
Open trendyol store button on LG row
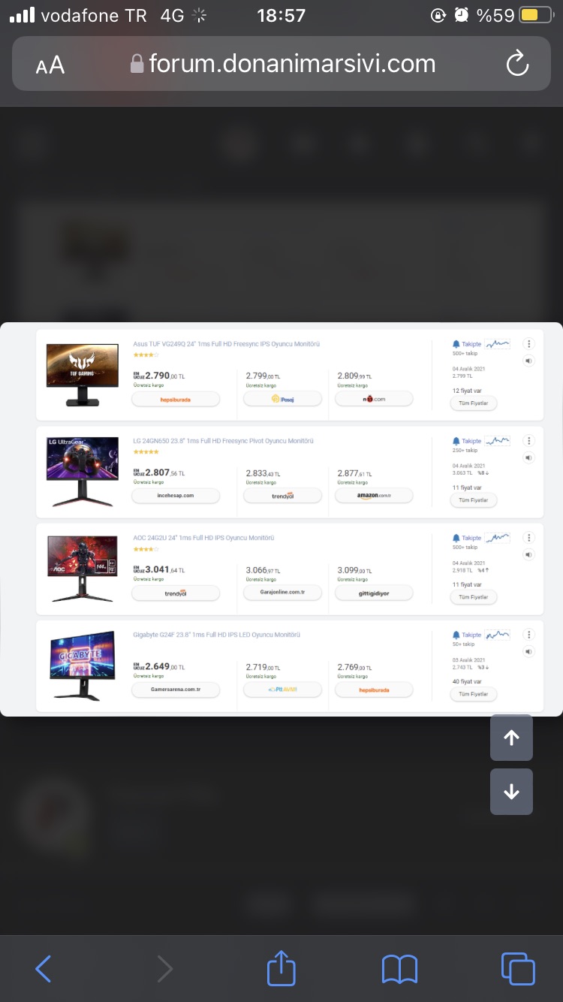[282, 496]
